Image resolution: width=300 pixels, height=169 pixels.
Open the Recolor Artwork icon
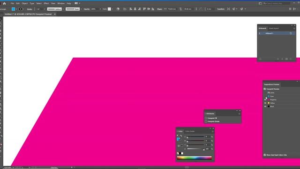(x=118, y=9)
